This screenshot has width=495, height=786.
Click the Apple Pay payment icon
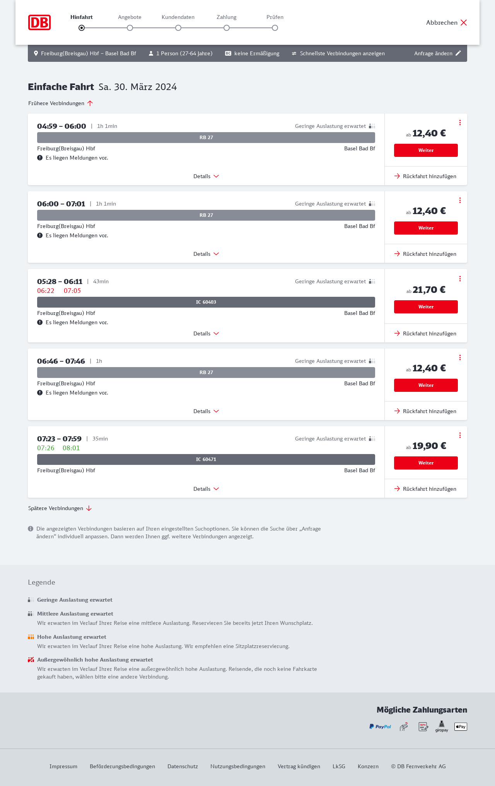coord(461,726)
